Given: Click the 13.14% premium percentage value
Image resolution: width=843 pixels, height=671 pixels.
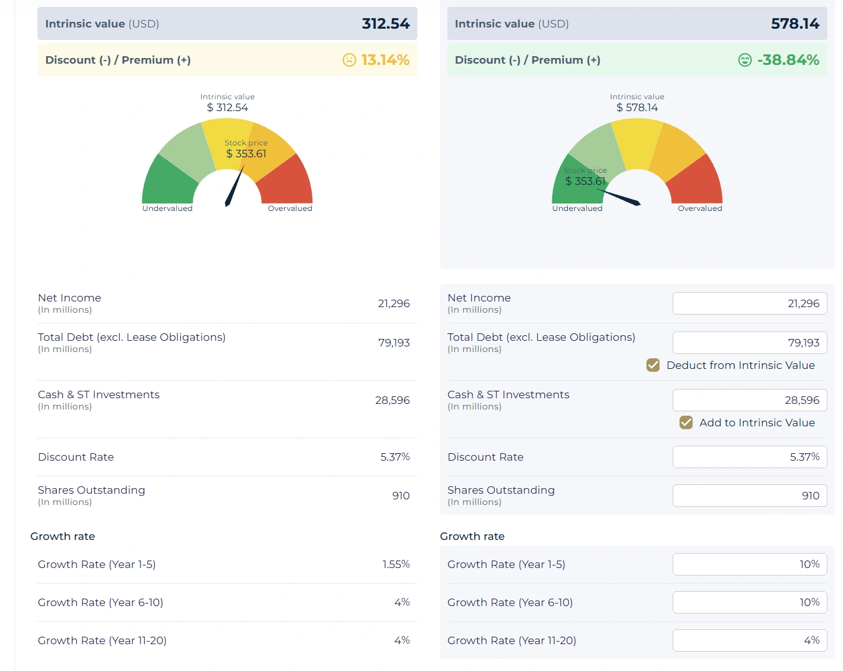Looking at the screenshot, I should (385, 60).
